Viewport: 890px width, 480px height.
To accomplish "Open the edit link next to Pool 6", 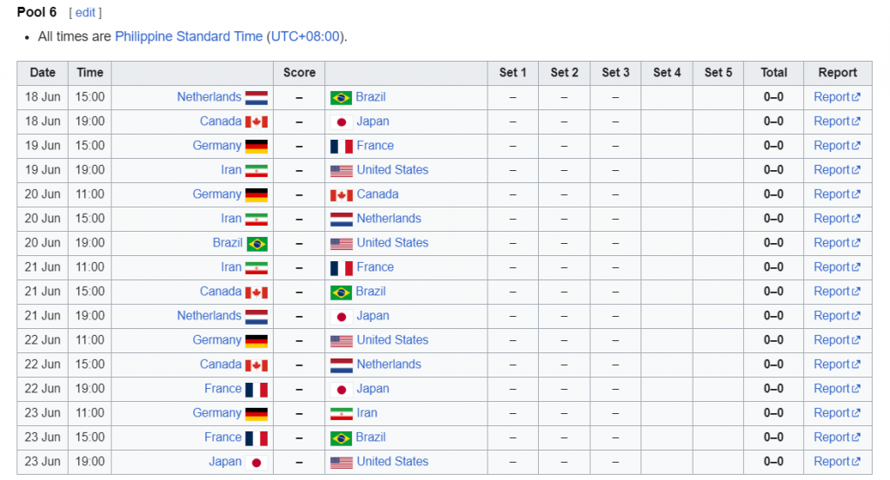I will [85, 12].
